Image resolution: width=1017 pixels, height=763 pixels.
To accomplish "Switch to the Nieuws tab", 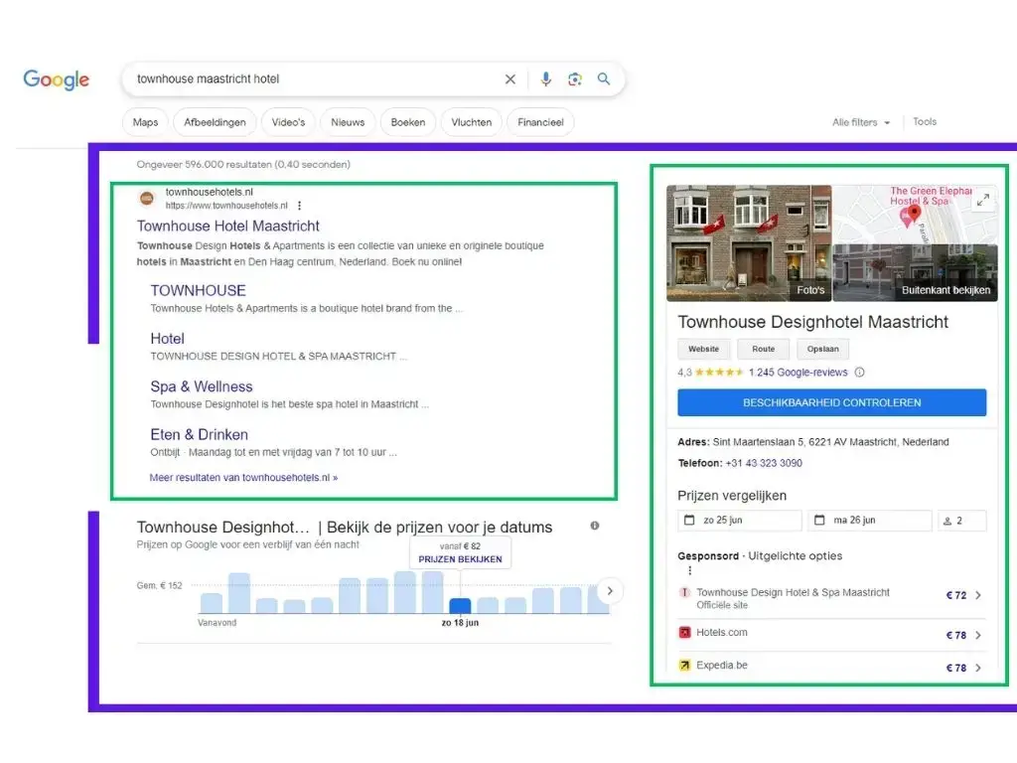I will tap(348, 122).
